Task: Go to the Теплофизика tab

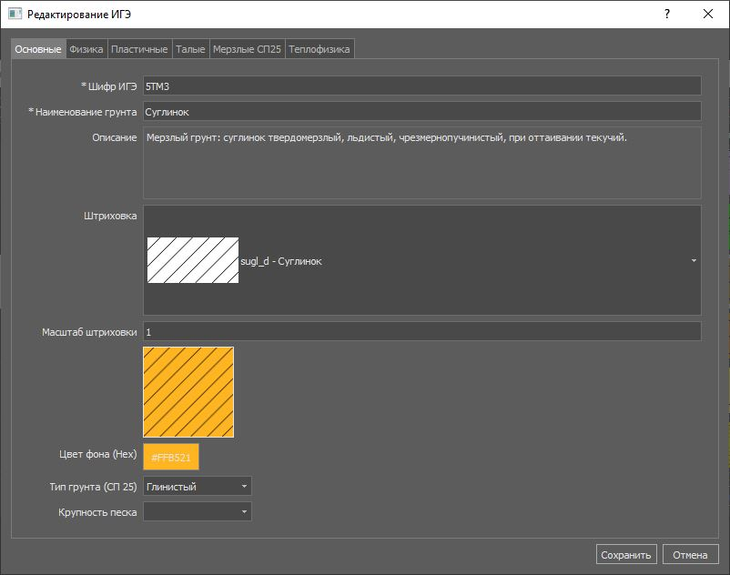Action: tap(319, 49)
